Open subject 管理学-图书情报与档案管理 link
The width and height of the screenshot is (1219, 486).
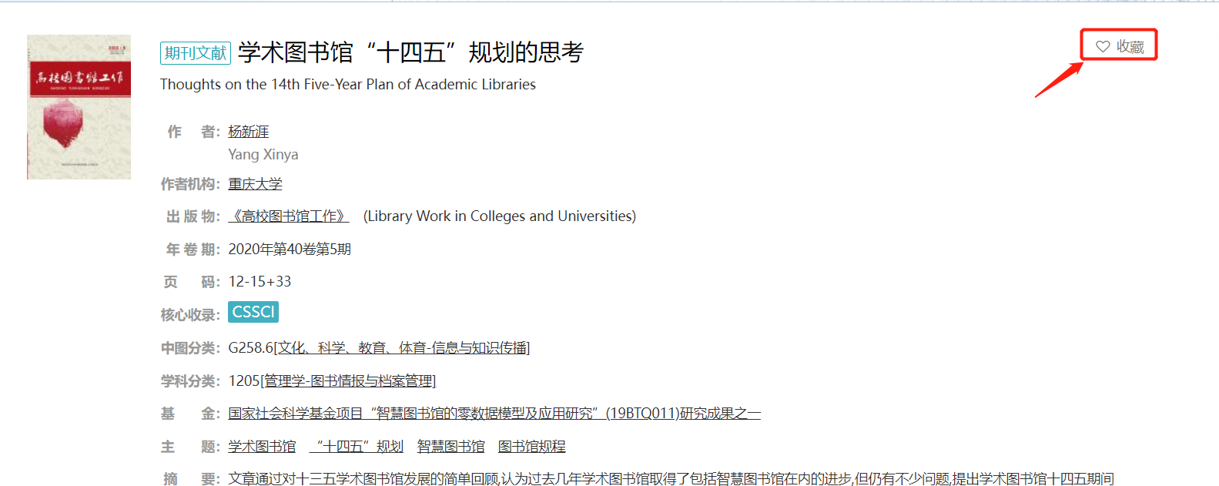tap(349, 381)
